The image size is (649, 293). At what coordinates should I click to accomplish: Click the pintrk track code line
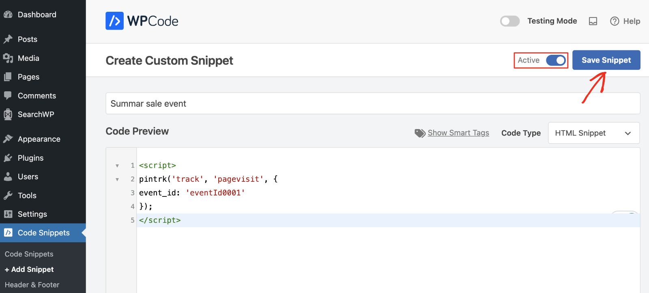208,179
